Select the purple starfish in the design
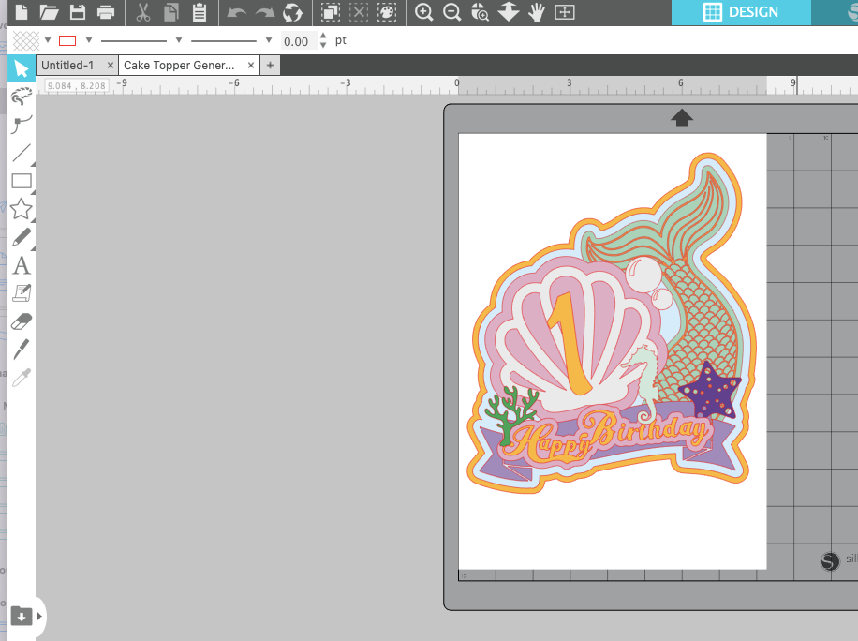 [710, 390]
